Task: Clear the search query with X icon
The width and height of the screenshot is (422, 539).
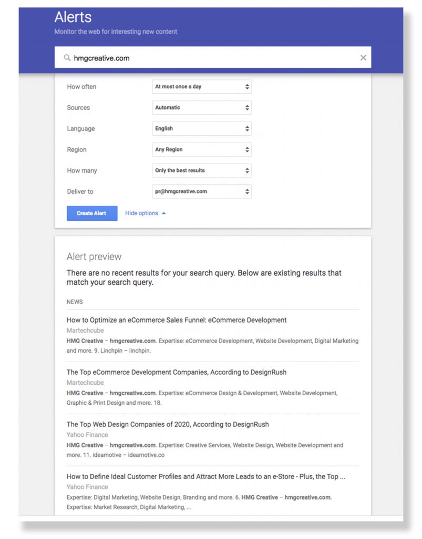Action: 363,58
